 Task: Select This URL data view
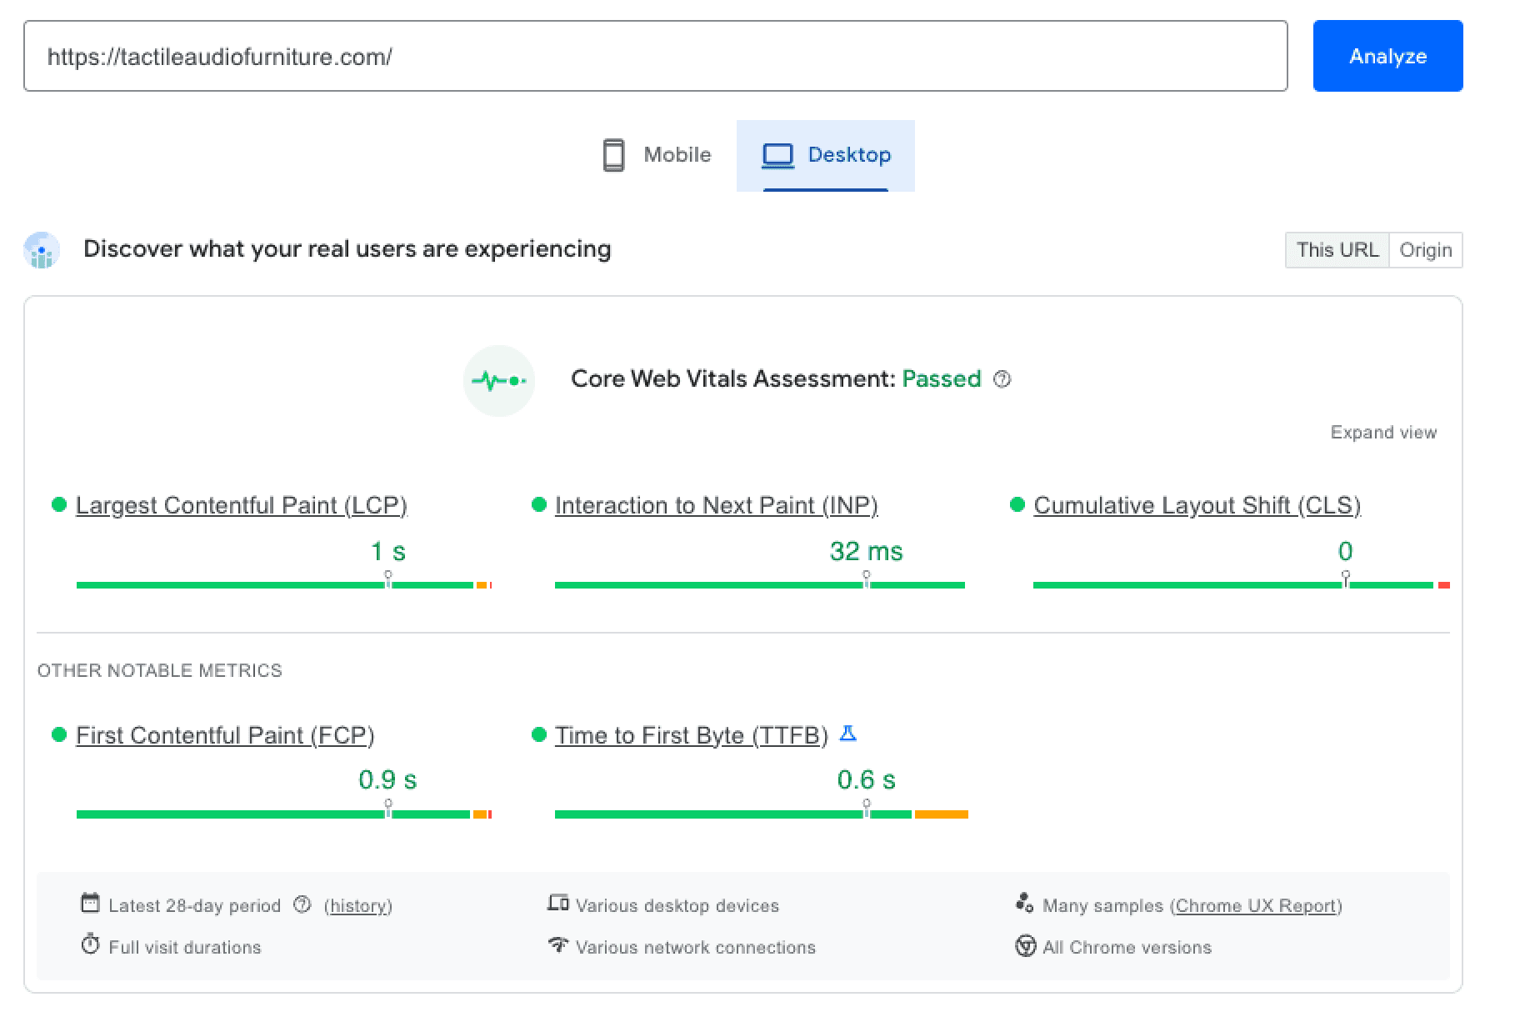click(x=1337, y=250)
